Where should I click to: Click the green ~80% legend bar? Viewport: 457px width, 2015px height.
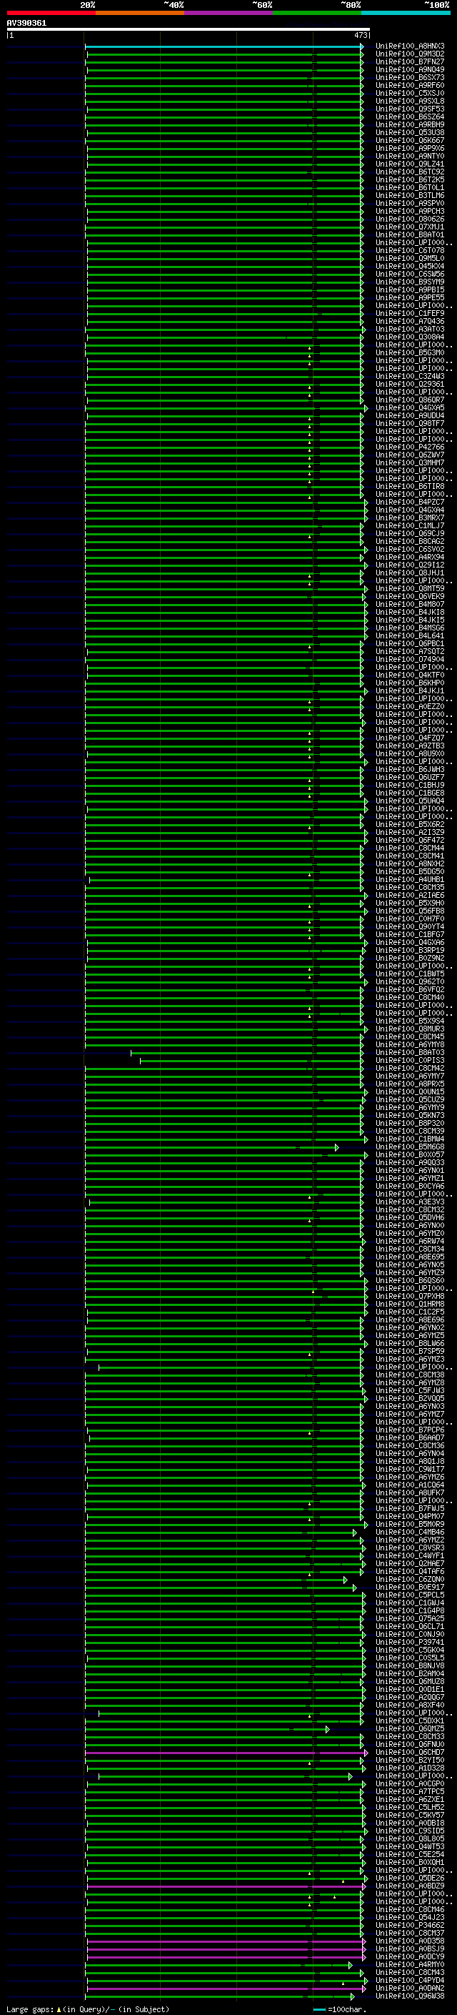tap(317, 13)
